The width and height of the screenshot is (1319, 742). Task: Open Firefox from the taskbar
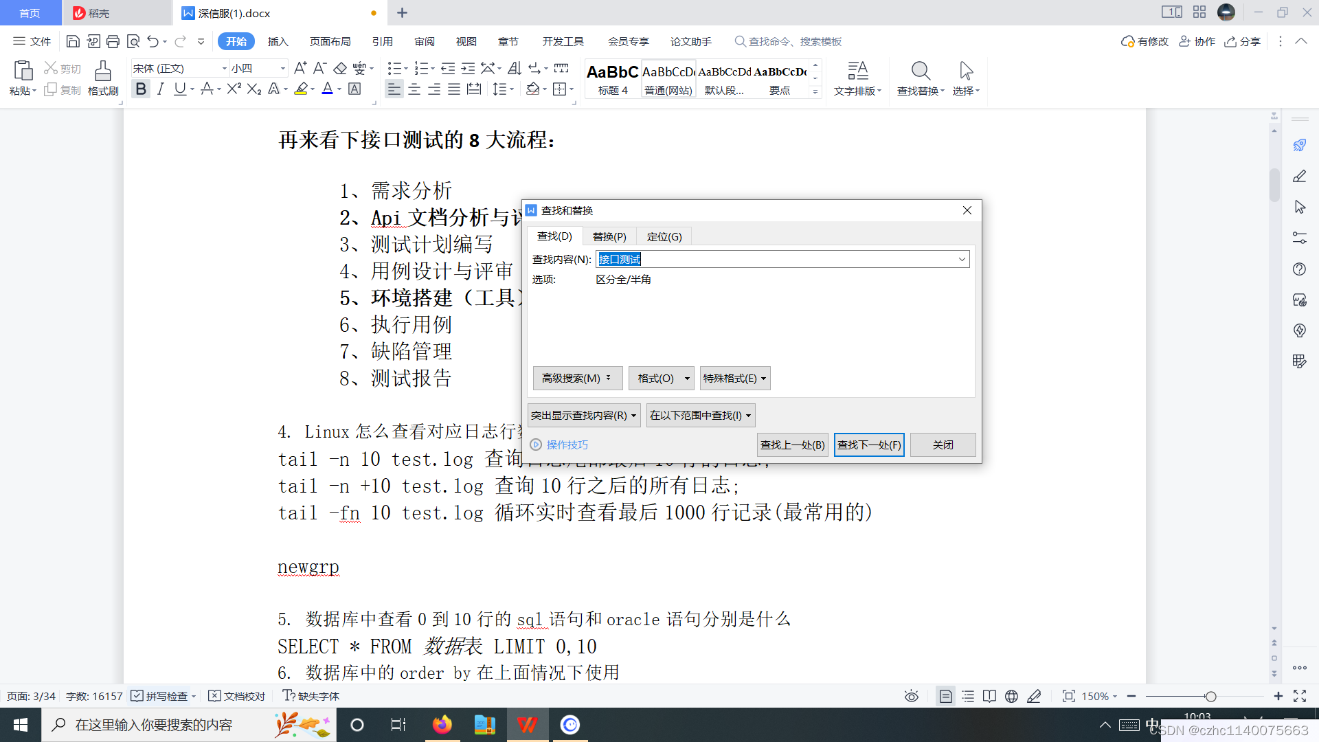(442, 725)
